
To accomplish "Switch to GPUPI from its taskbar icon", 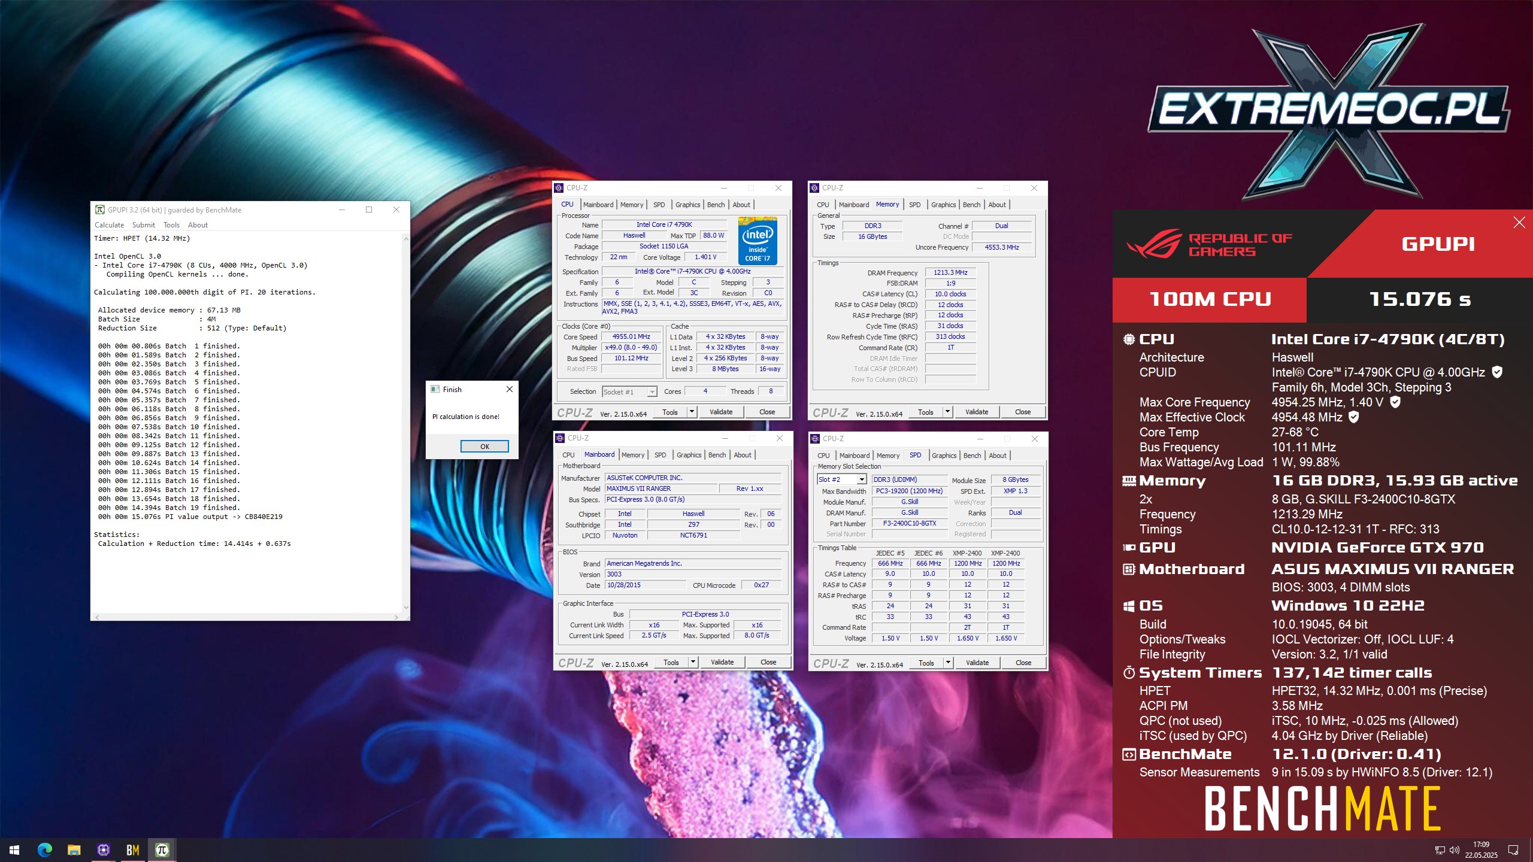I will point(162,850).
